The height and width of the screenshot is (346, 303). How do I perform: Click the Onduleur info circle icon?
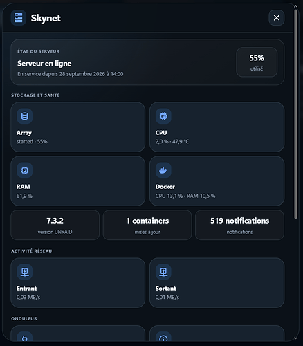pyautogui.click(x=163, y=337)
